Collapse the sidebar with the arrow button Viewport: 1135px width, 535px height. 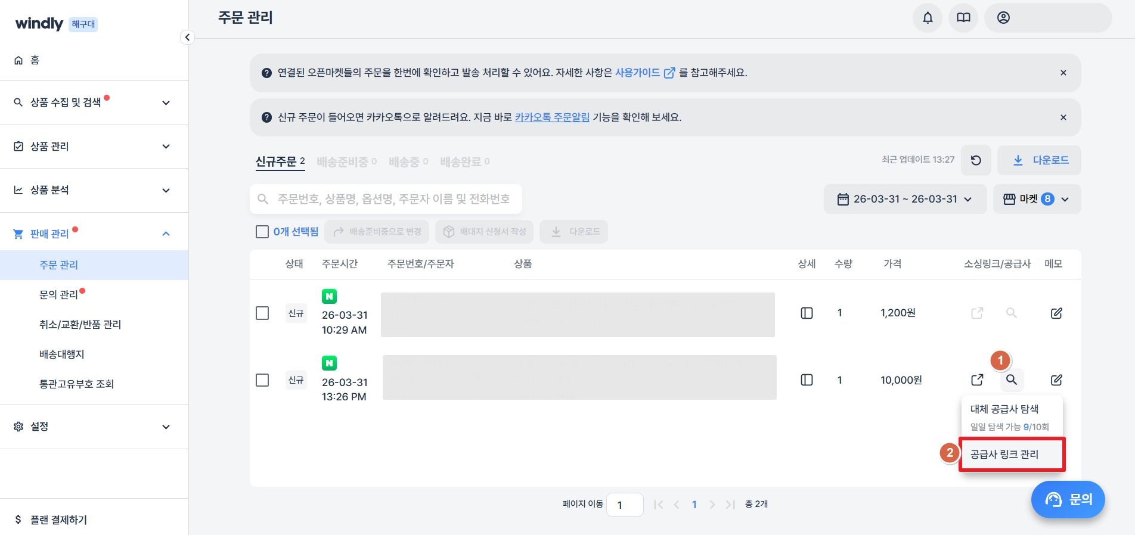(x=187, y=38)
